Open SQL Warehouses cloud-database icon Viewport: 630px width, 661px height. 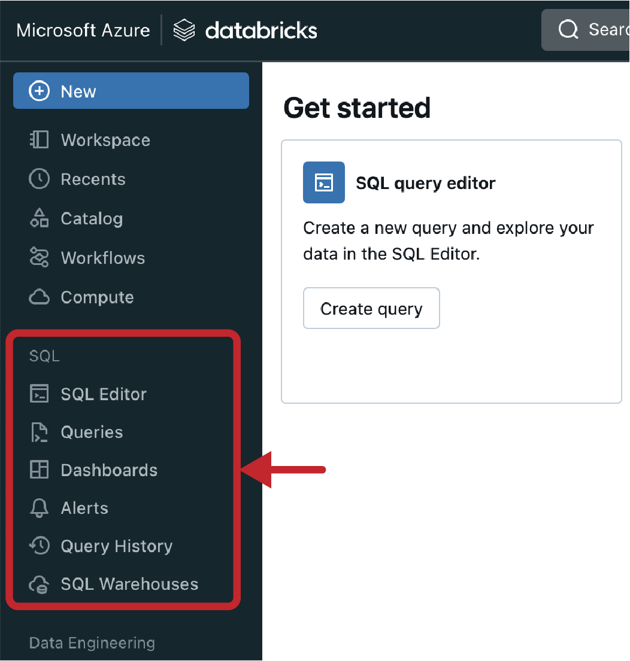click(39, 584)
